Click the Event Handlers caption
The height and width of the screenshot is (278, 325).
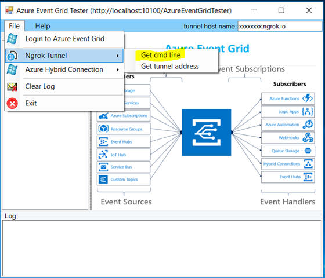[x=288, y=202]
